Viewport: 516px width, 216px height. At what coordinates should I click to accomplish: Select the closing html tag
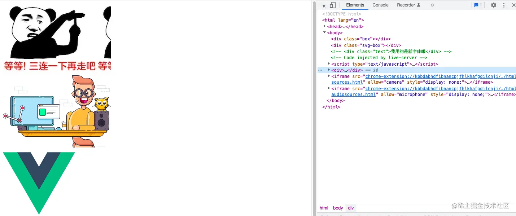tap(331, 107)
